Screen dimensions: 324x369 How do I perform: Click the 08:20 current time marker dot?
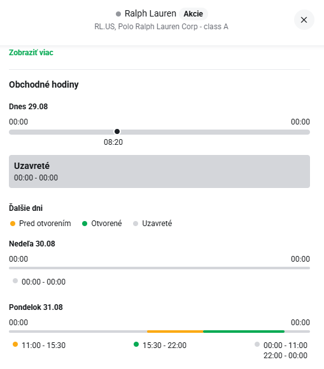(117, 131)
